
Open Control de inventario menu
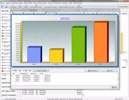(17, 3)
